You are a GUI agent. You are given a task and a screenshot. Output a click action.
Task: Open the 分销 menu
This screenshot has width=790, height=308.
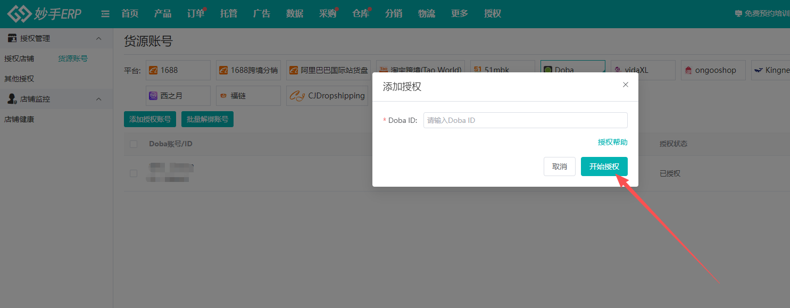[x=394, y=14]
